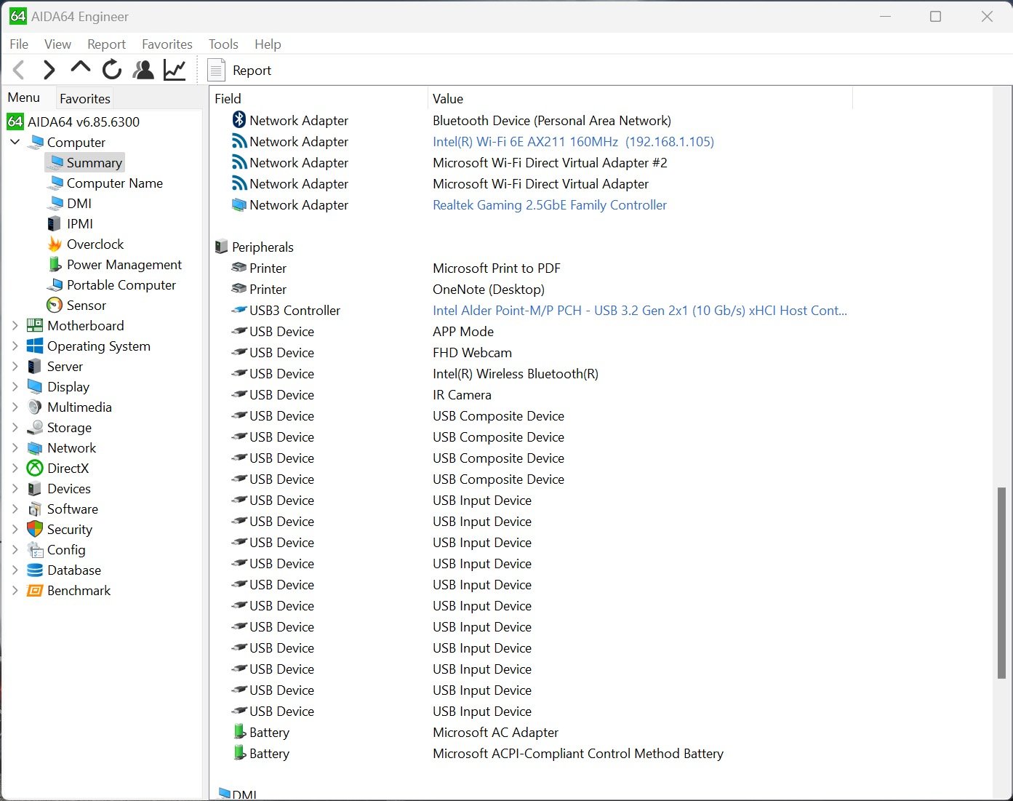This screenshot has height=801, width=1013.
Task: Click the IR Camera value
Action: click(x=462, y=395)
